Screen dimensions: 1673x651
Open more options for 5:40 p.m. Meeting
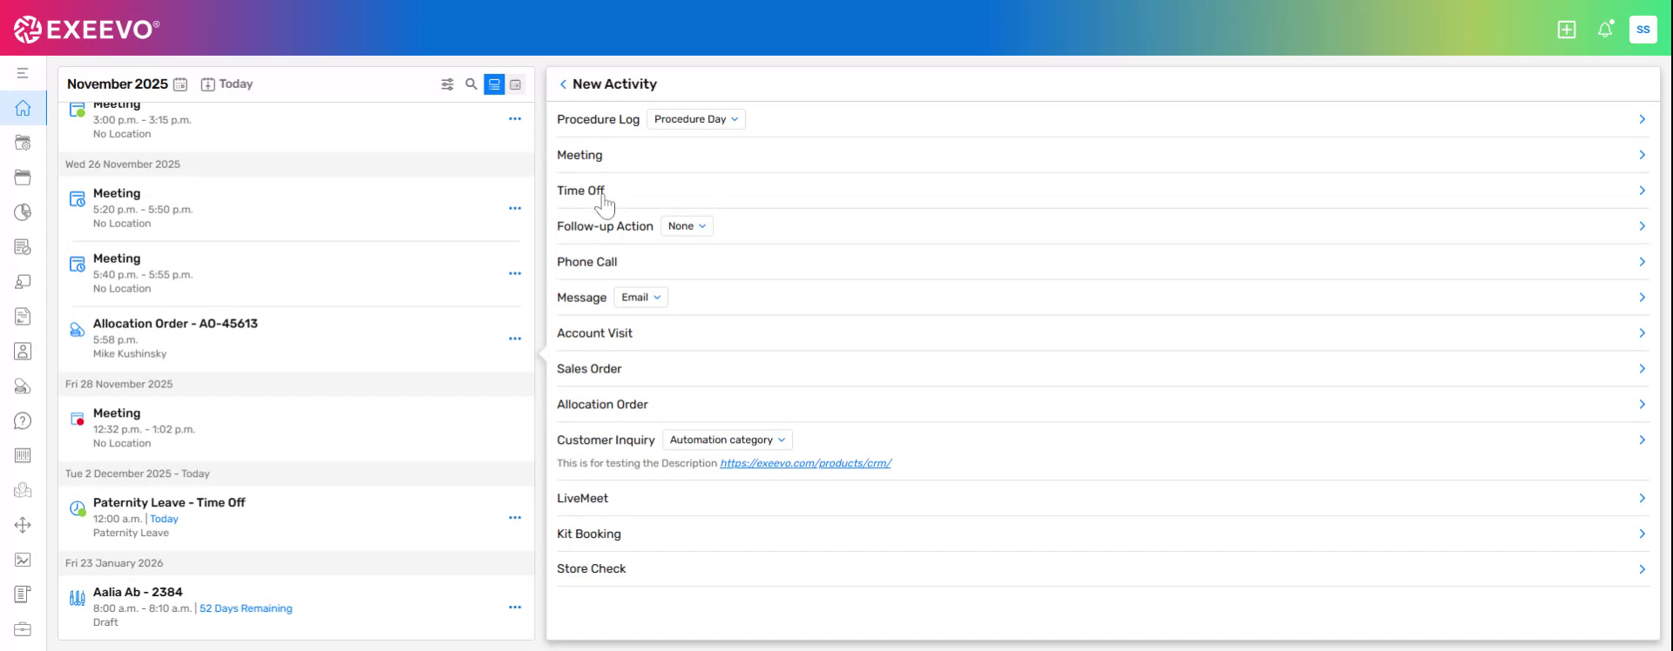[515, 273]
